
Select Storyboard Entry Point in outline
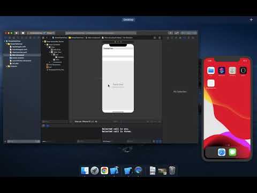56,70
